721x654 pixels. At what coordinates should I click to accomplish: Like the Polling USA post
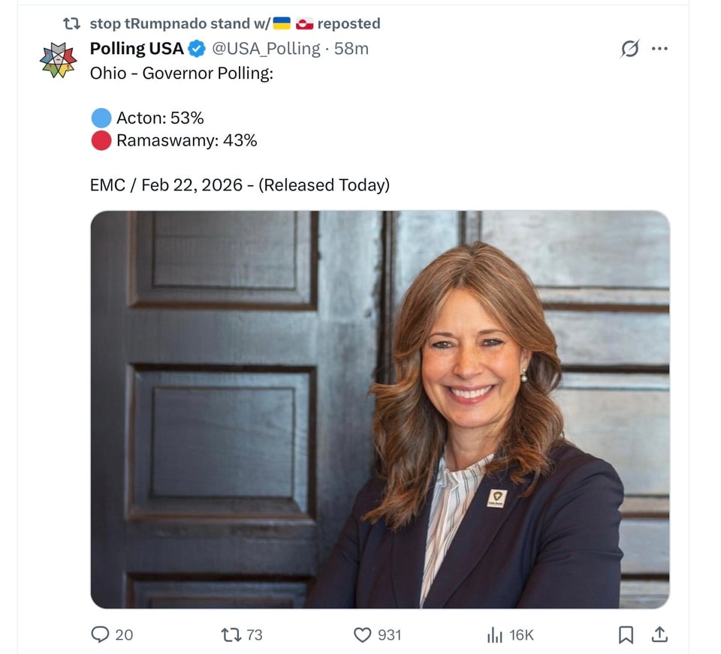pos(363,634)
